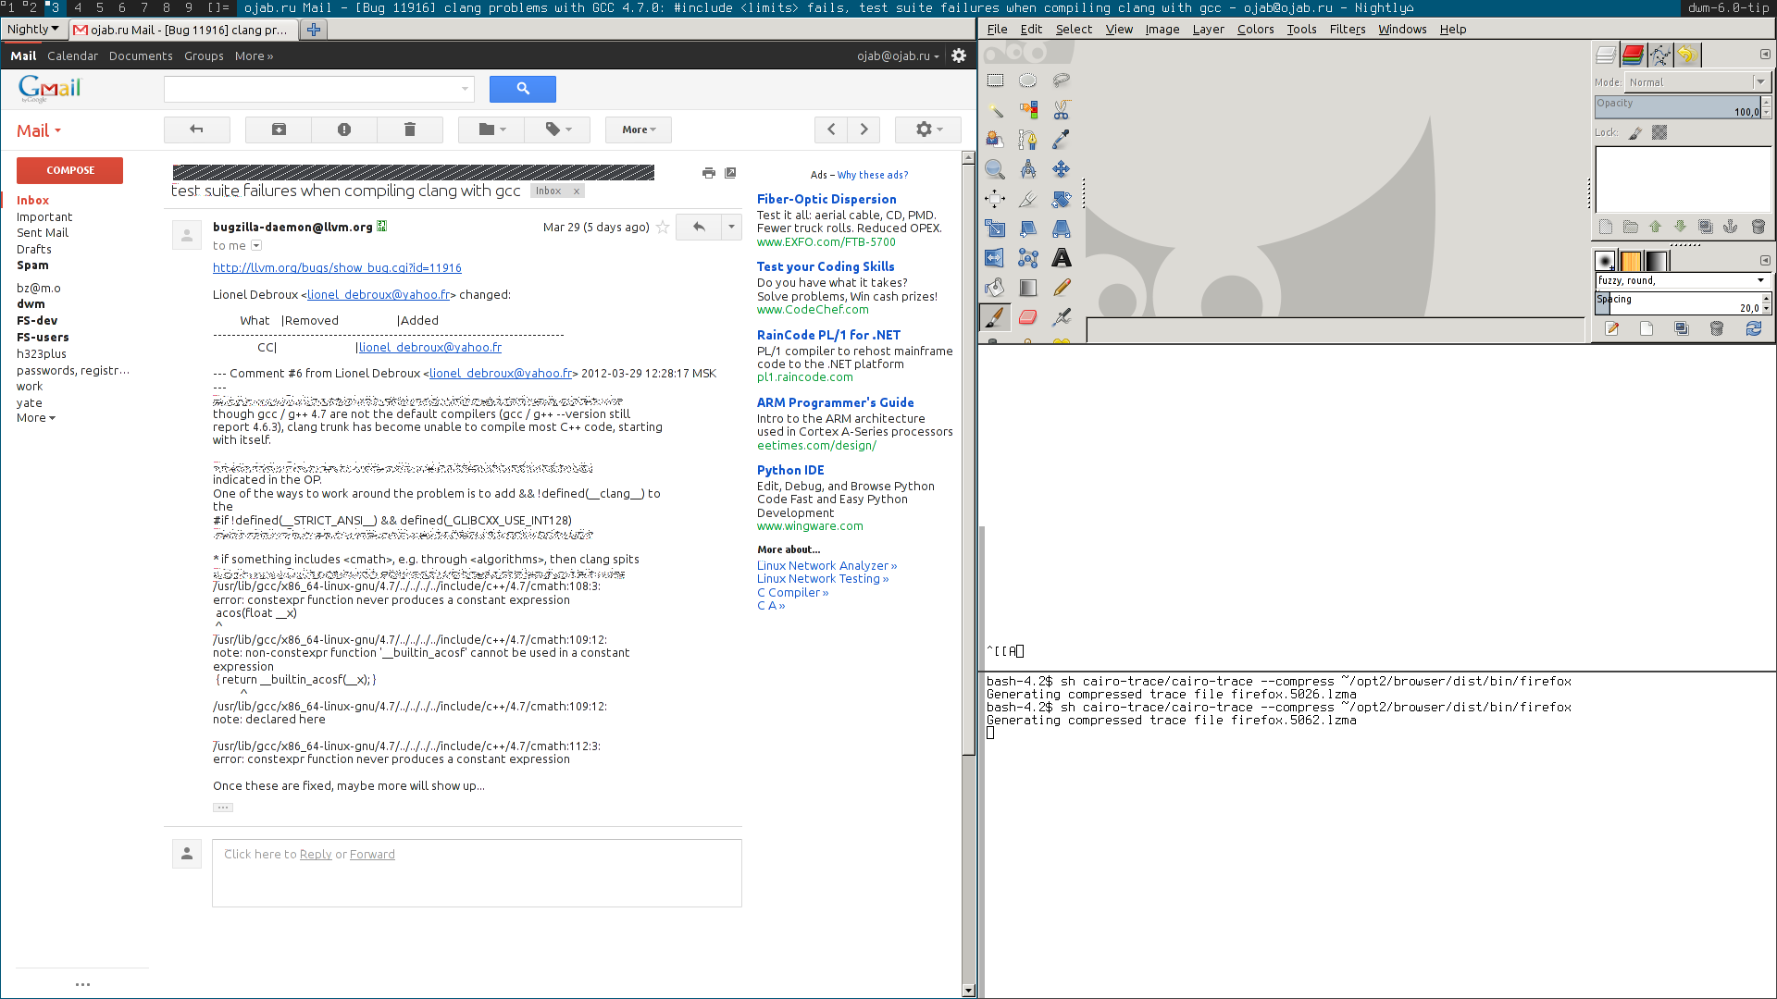Image resolution: width=1777 pixels, height=999 pixels.
Task: Open the llvm.org bug 11916 link
Action: pos(337,267)
